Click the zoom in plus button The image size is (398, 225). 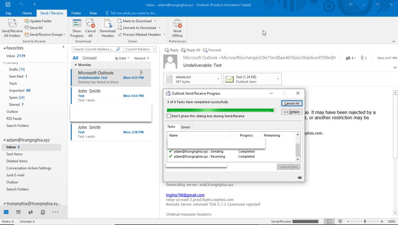382,221
